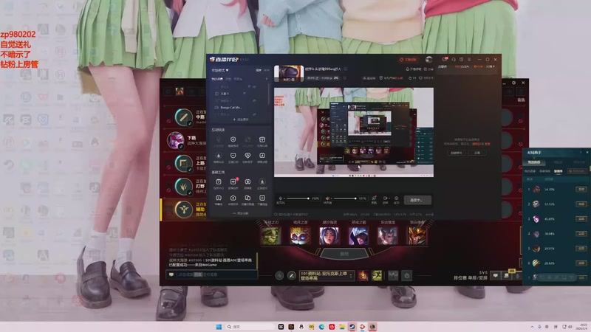Viewport: 591px width, 332px height.
Task: Open the rune page dropdown selector
Action: pyautogui.click(x=327, y=276)
